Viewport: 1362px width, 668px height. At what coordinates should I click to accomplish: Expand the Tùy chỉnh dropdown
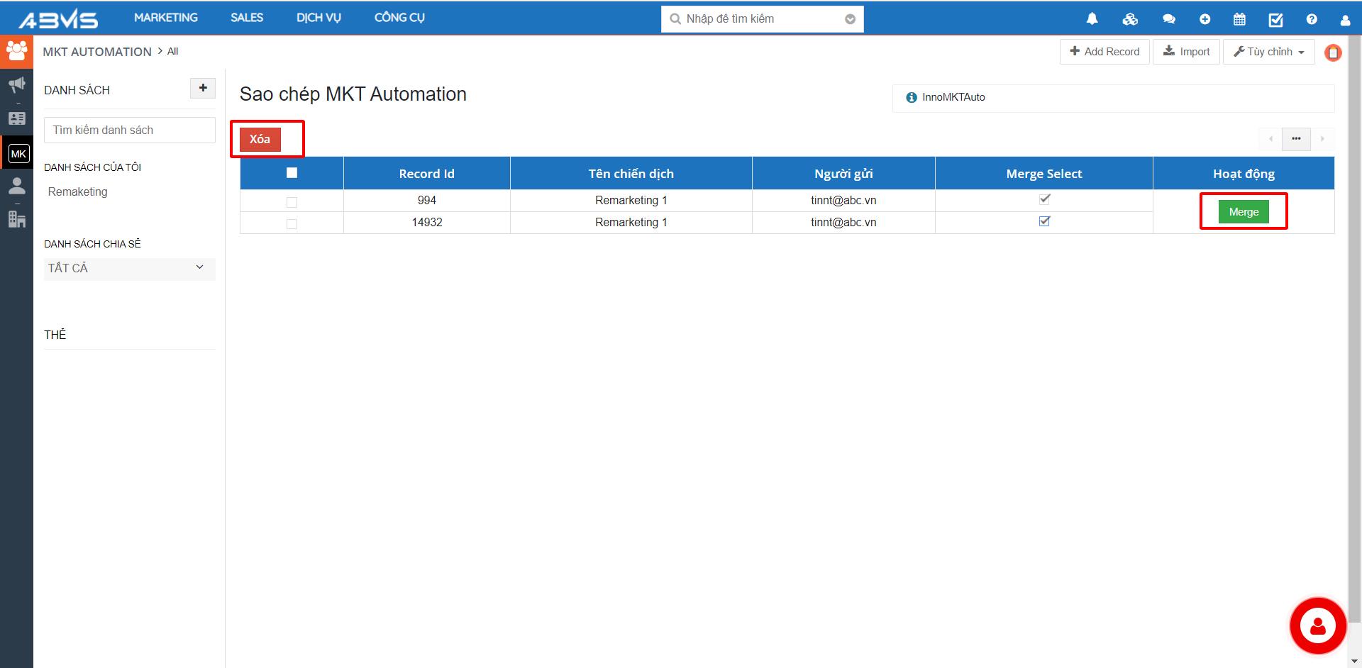pyautogui.click(x=1268, y=52)
